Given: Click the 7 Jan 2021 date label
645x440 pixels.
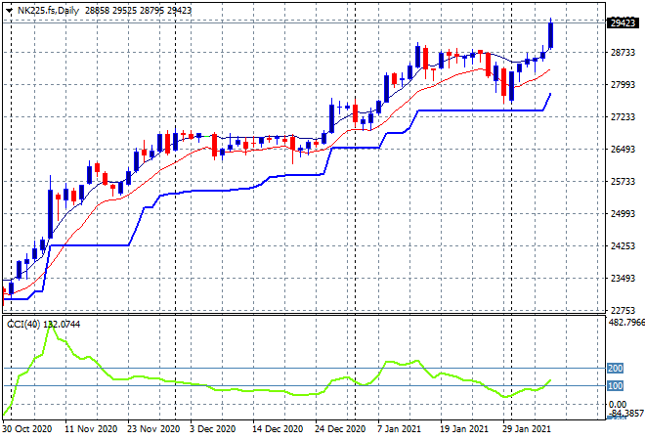Looking at the screenshot, I should pos(399,429).
